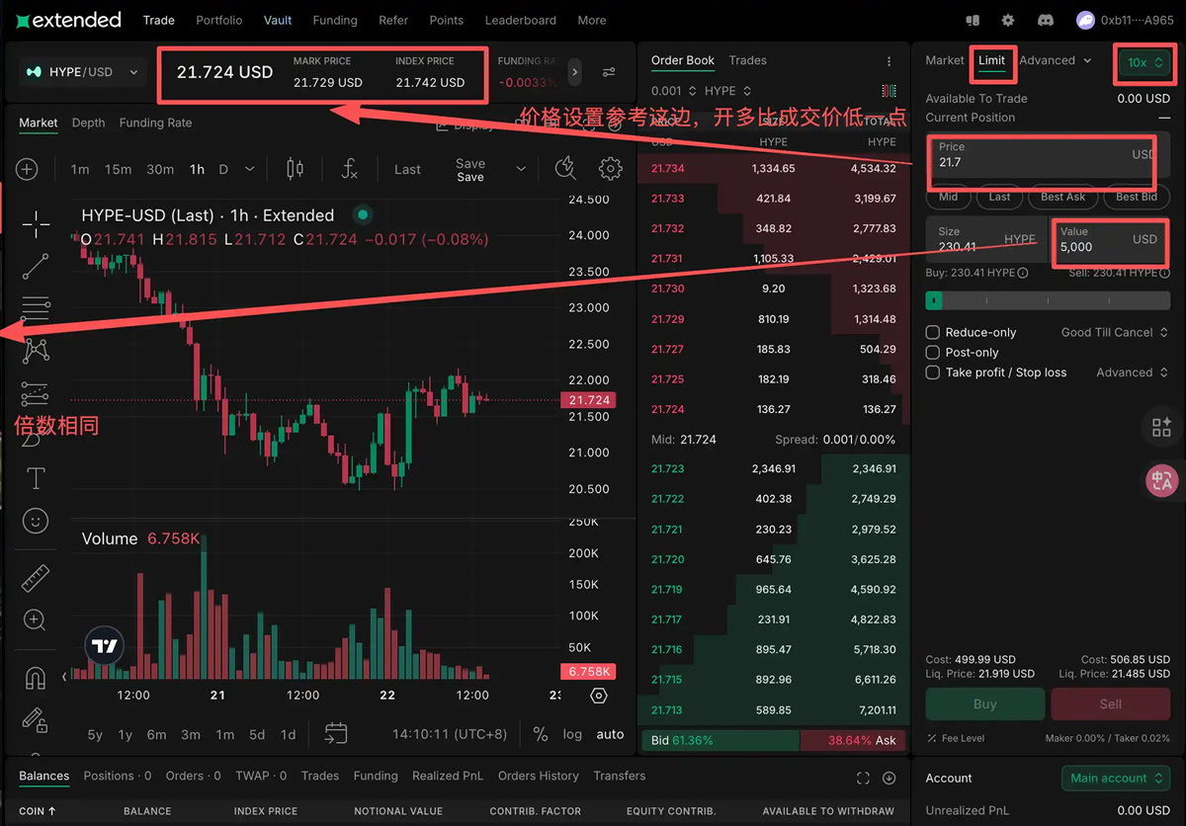Open the quick search lightning icon
This screenshot has width=1186, height=826.
(x=565, y=169)
